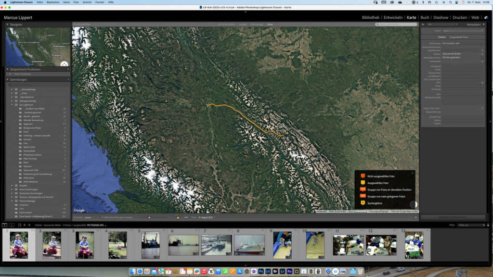
Task: Add a new collection with plus icon
Action: (68, 80)
